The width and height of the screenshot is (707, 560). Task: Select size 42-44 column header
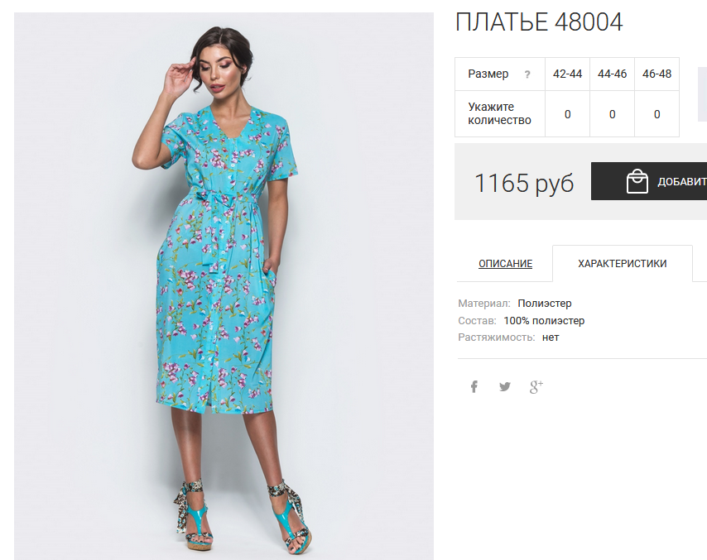pos(567,74)
